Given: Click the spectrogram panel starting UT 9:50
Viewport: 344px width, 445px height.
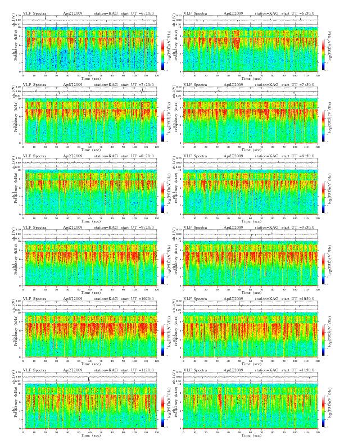Looking at the screenshot, I should (x=250, y=264).
